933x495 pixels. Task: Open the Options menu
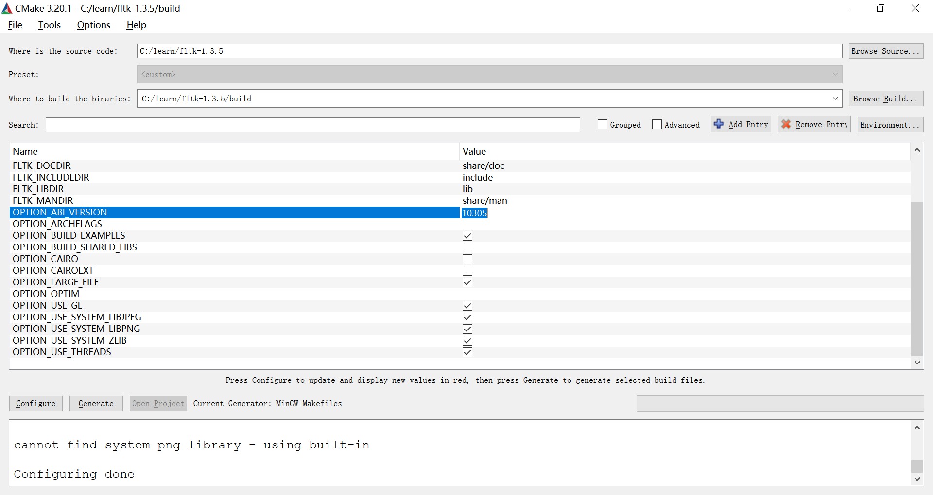coord(93,25)
